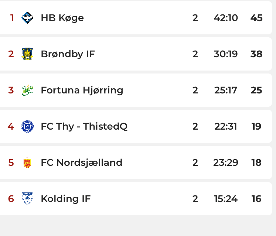Click the Kolding IF club logo
Screen dimensions: 276x236
pyautogui.click(x=27, y=199)
